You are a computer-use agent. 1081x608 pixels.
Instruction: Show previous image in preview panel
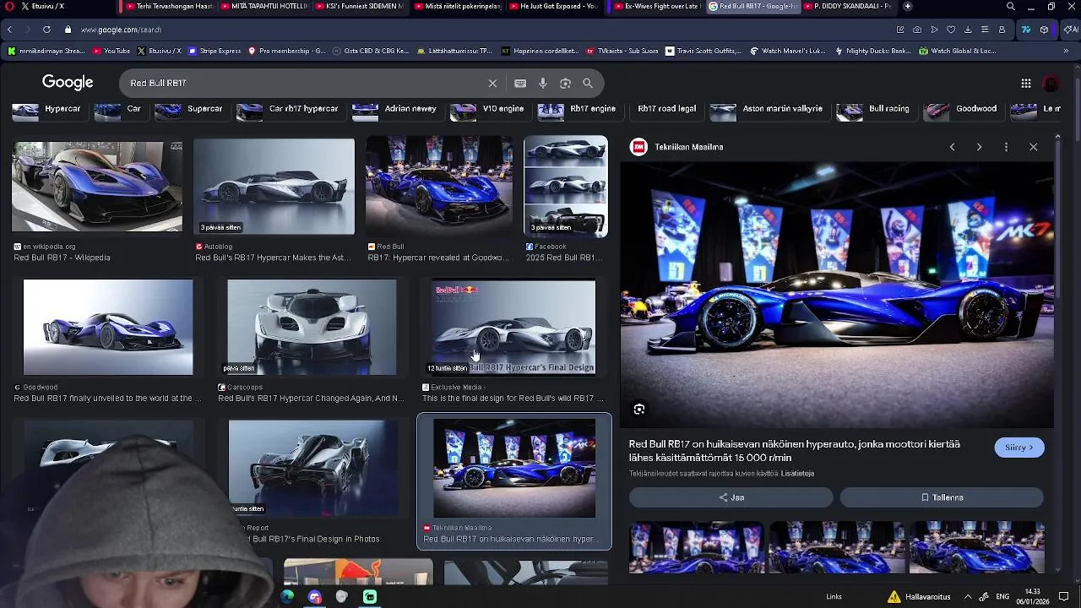(952, 147)
